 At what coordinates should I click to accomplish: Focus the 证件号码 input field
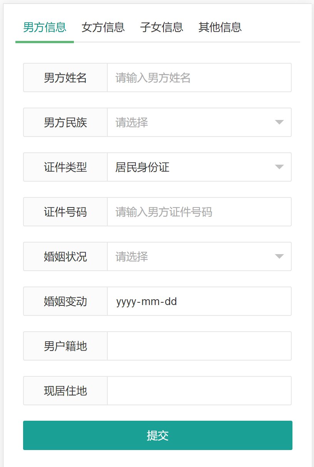pyautogui.click(x=199, y=212)
